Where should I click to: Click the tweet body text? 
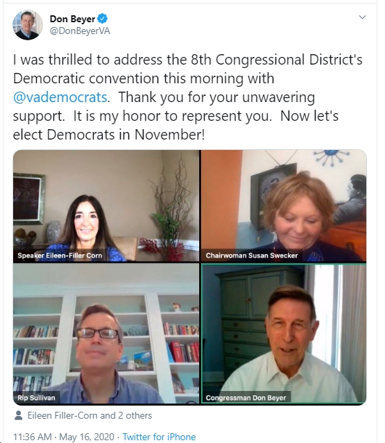click(188, 97)
